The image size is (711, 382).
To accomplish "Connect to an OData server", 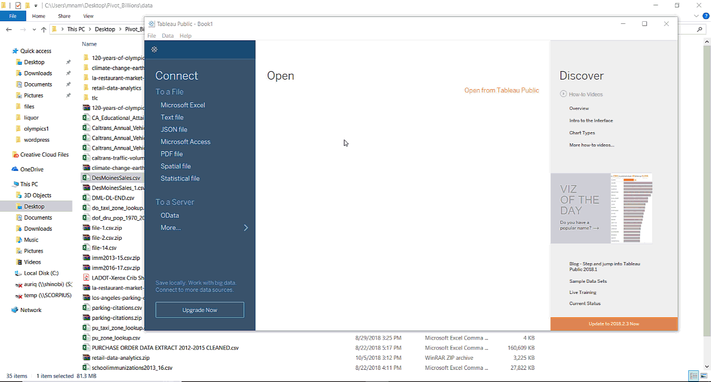I will pyautogui.click(x=170, y=215).
